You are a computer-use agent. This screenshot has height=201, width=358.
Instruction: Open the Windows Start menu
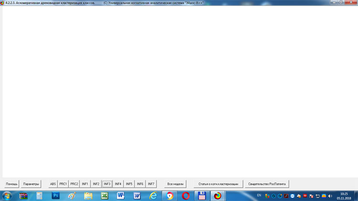pyautogui.click(x=7, y=196)
